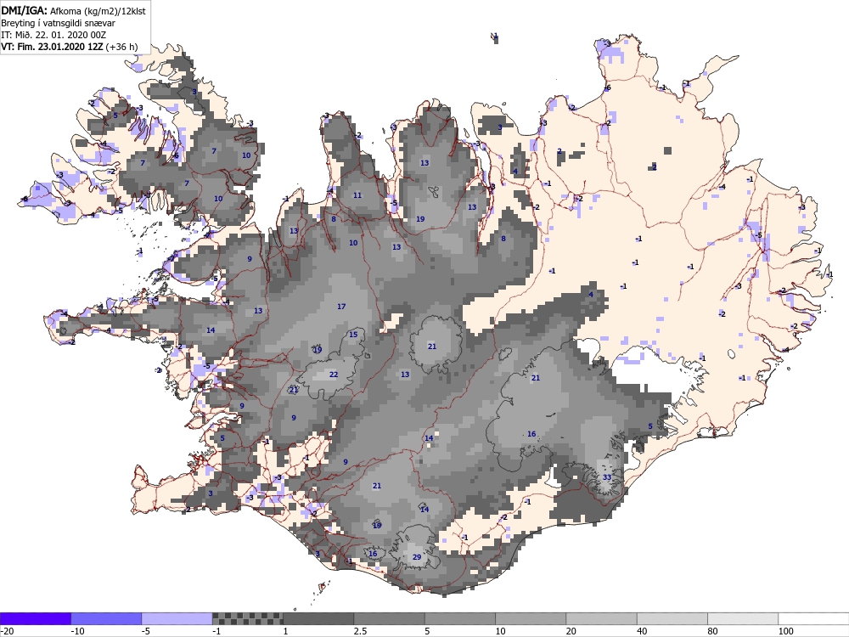Click the map value 33 on the southeast glacier

(x=607, y=477)
